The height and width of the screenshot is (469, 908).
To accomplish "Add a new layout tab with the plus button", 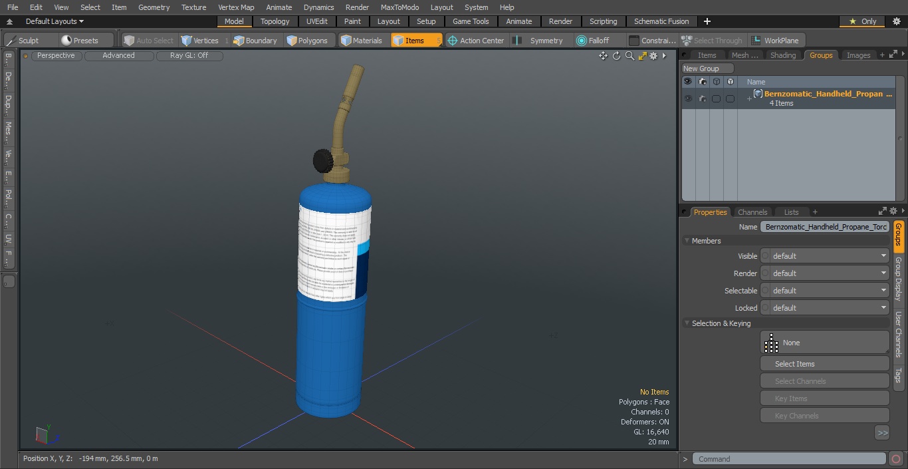I will (x=707, y=21).
